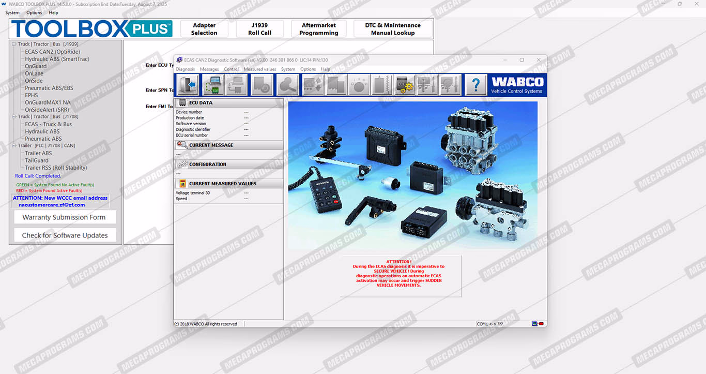This screenshot has width=706, height=374.
Task: Select OnGuard in the tree
Action: point(36,66)
